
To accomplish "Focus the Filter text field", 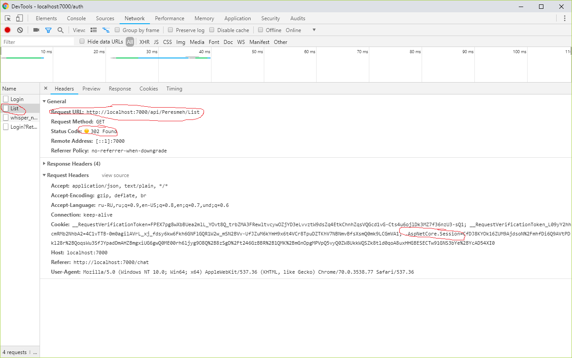I will click(x=38, y=42).
